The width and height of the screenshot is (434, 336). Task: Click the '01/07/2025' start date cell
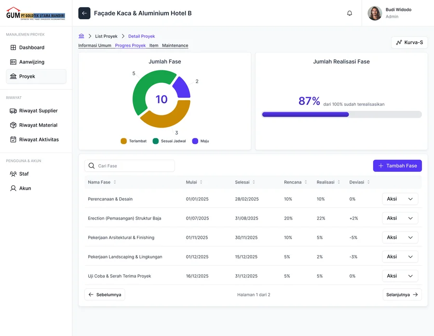(197, 218)
